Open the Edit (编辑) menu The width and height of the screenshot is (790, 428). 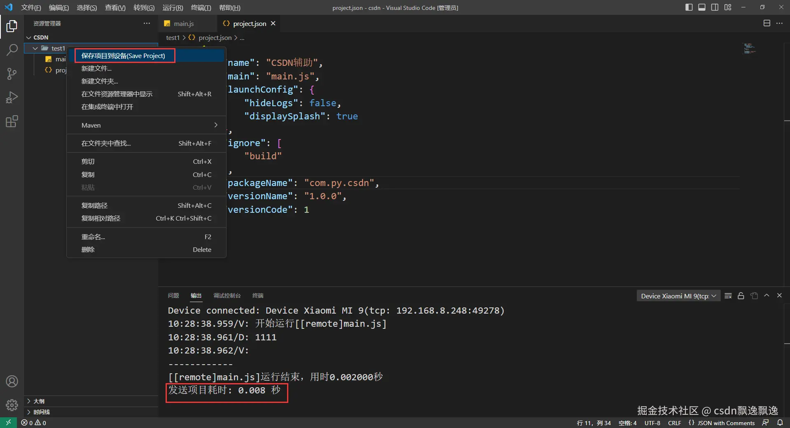[x=58, y=8]
